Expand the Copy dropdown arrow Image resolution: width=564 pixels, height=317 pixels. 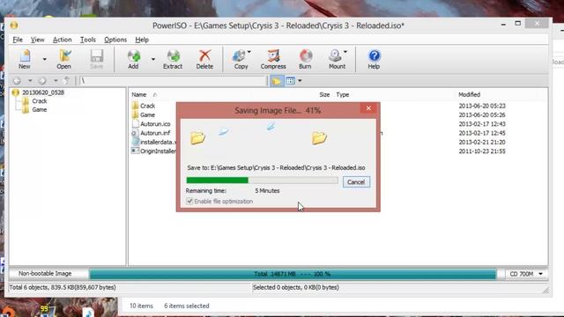pos(249,52)
